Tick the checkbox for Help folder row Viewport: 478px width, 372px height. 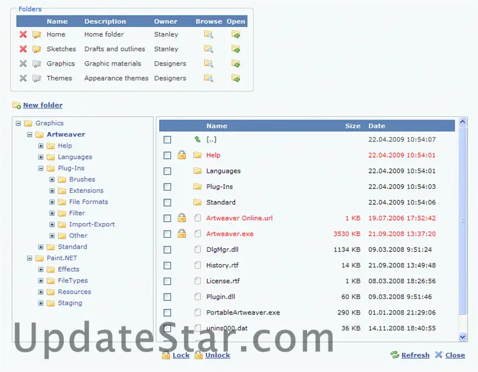click(x=167, y=156)
